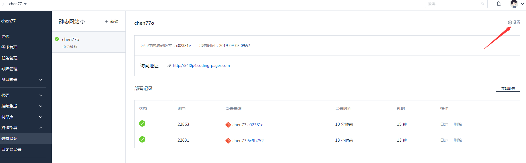Open http://84f0p4.coding-pages.com link
526x163 pixels.
point(201,65)
